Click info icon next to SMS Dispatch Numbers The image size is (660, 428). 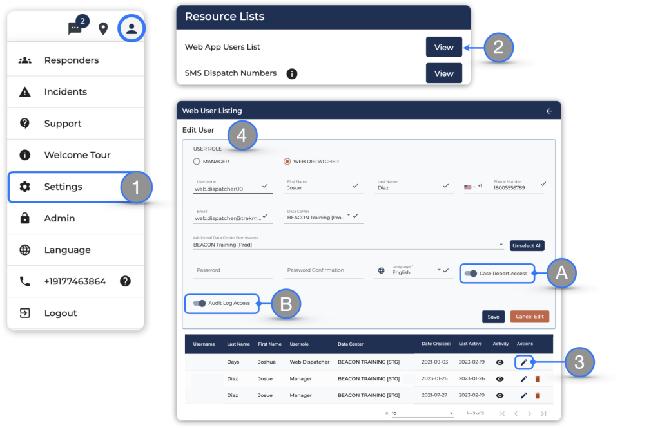pos(292,74)
